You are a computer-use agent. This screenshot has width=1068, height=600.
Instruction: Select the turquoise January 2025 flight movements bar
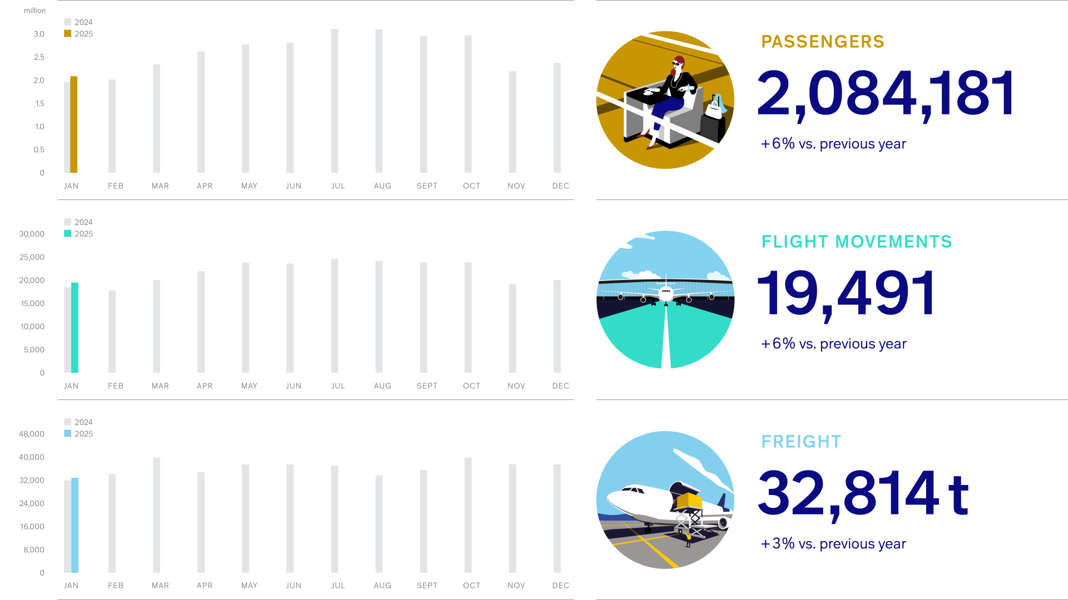pos(75,328)
